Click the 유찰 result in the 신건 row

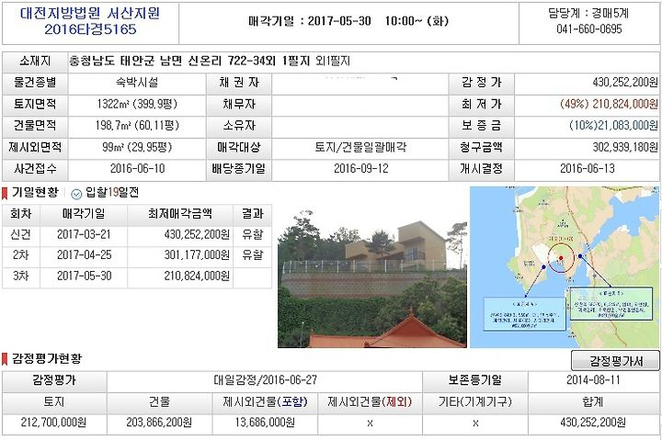click(x=253, y=234)
